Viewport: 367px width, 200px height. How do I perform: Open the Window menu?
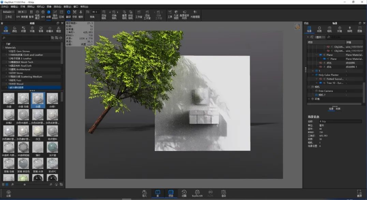(76, 6)
